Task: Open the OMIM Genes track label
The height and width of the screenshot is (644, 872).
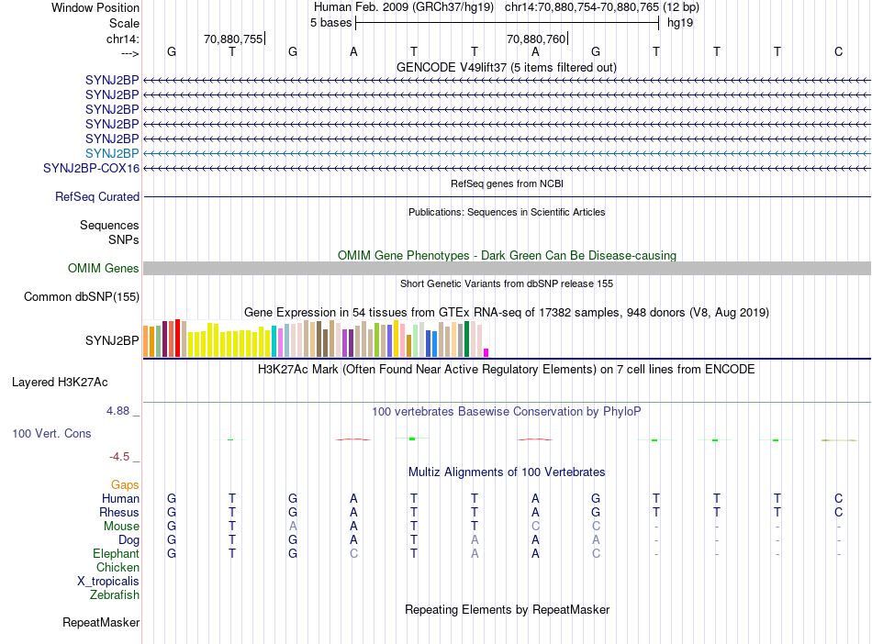Action: [x=104, y=269]
